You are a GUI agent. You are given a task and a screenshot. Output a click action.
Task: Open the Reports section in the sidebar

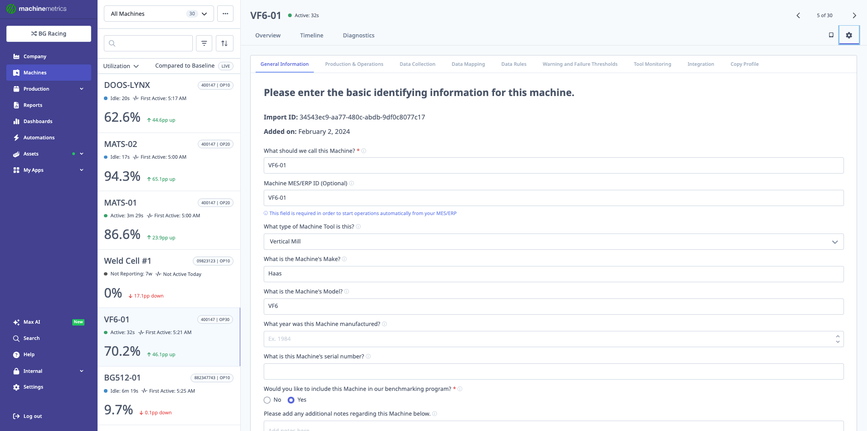33,105
